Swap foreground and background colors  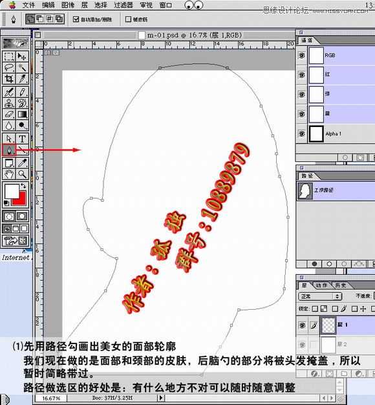tap(23, 186)
